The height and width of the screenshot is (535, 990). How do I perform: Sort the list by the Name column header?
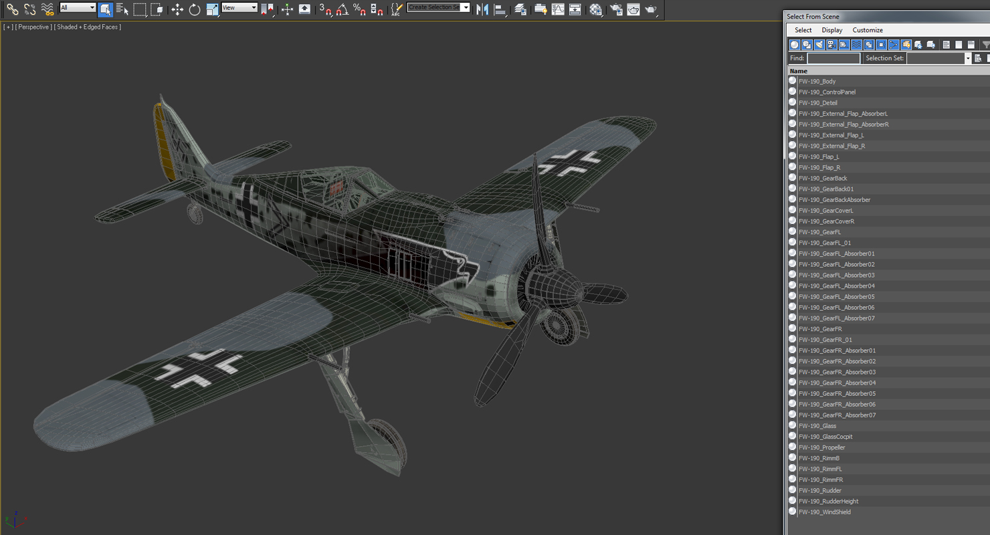888,71
